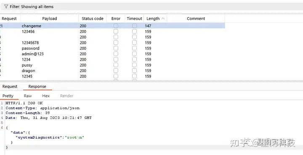Click the funnel filter icon
The height and width of the screenshot is (155, 303).
pyautogui.click(x=6, y=7)
